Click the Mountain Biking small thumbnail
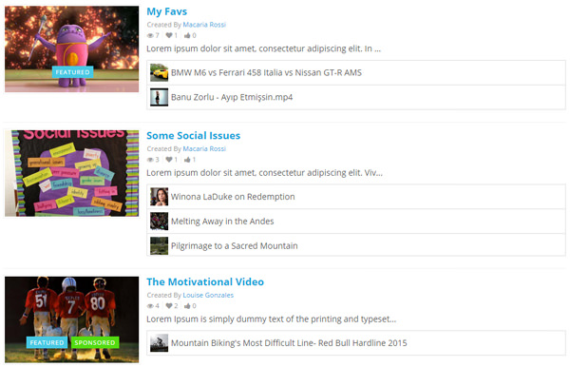This screenshot has height=367, width=570. (160, 343)
